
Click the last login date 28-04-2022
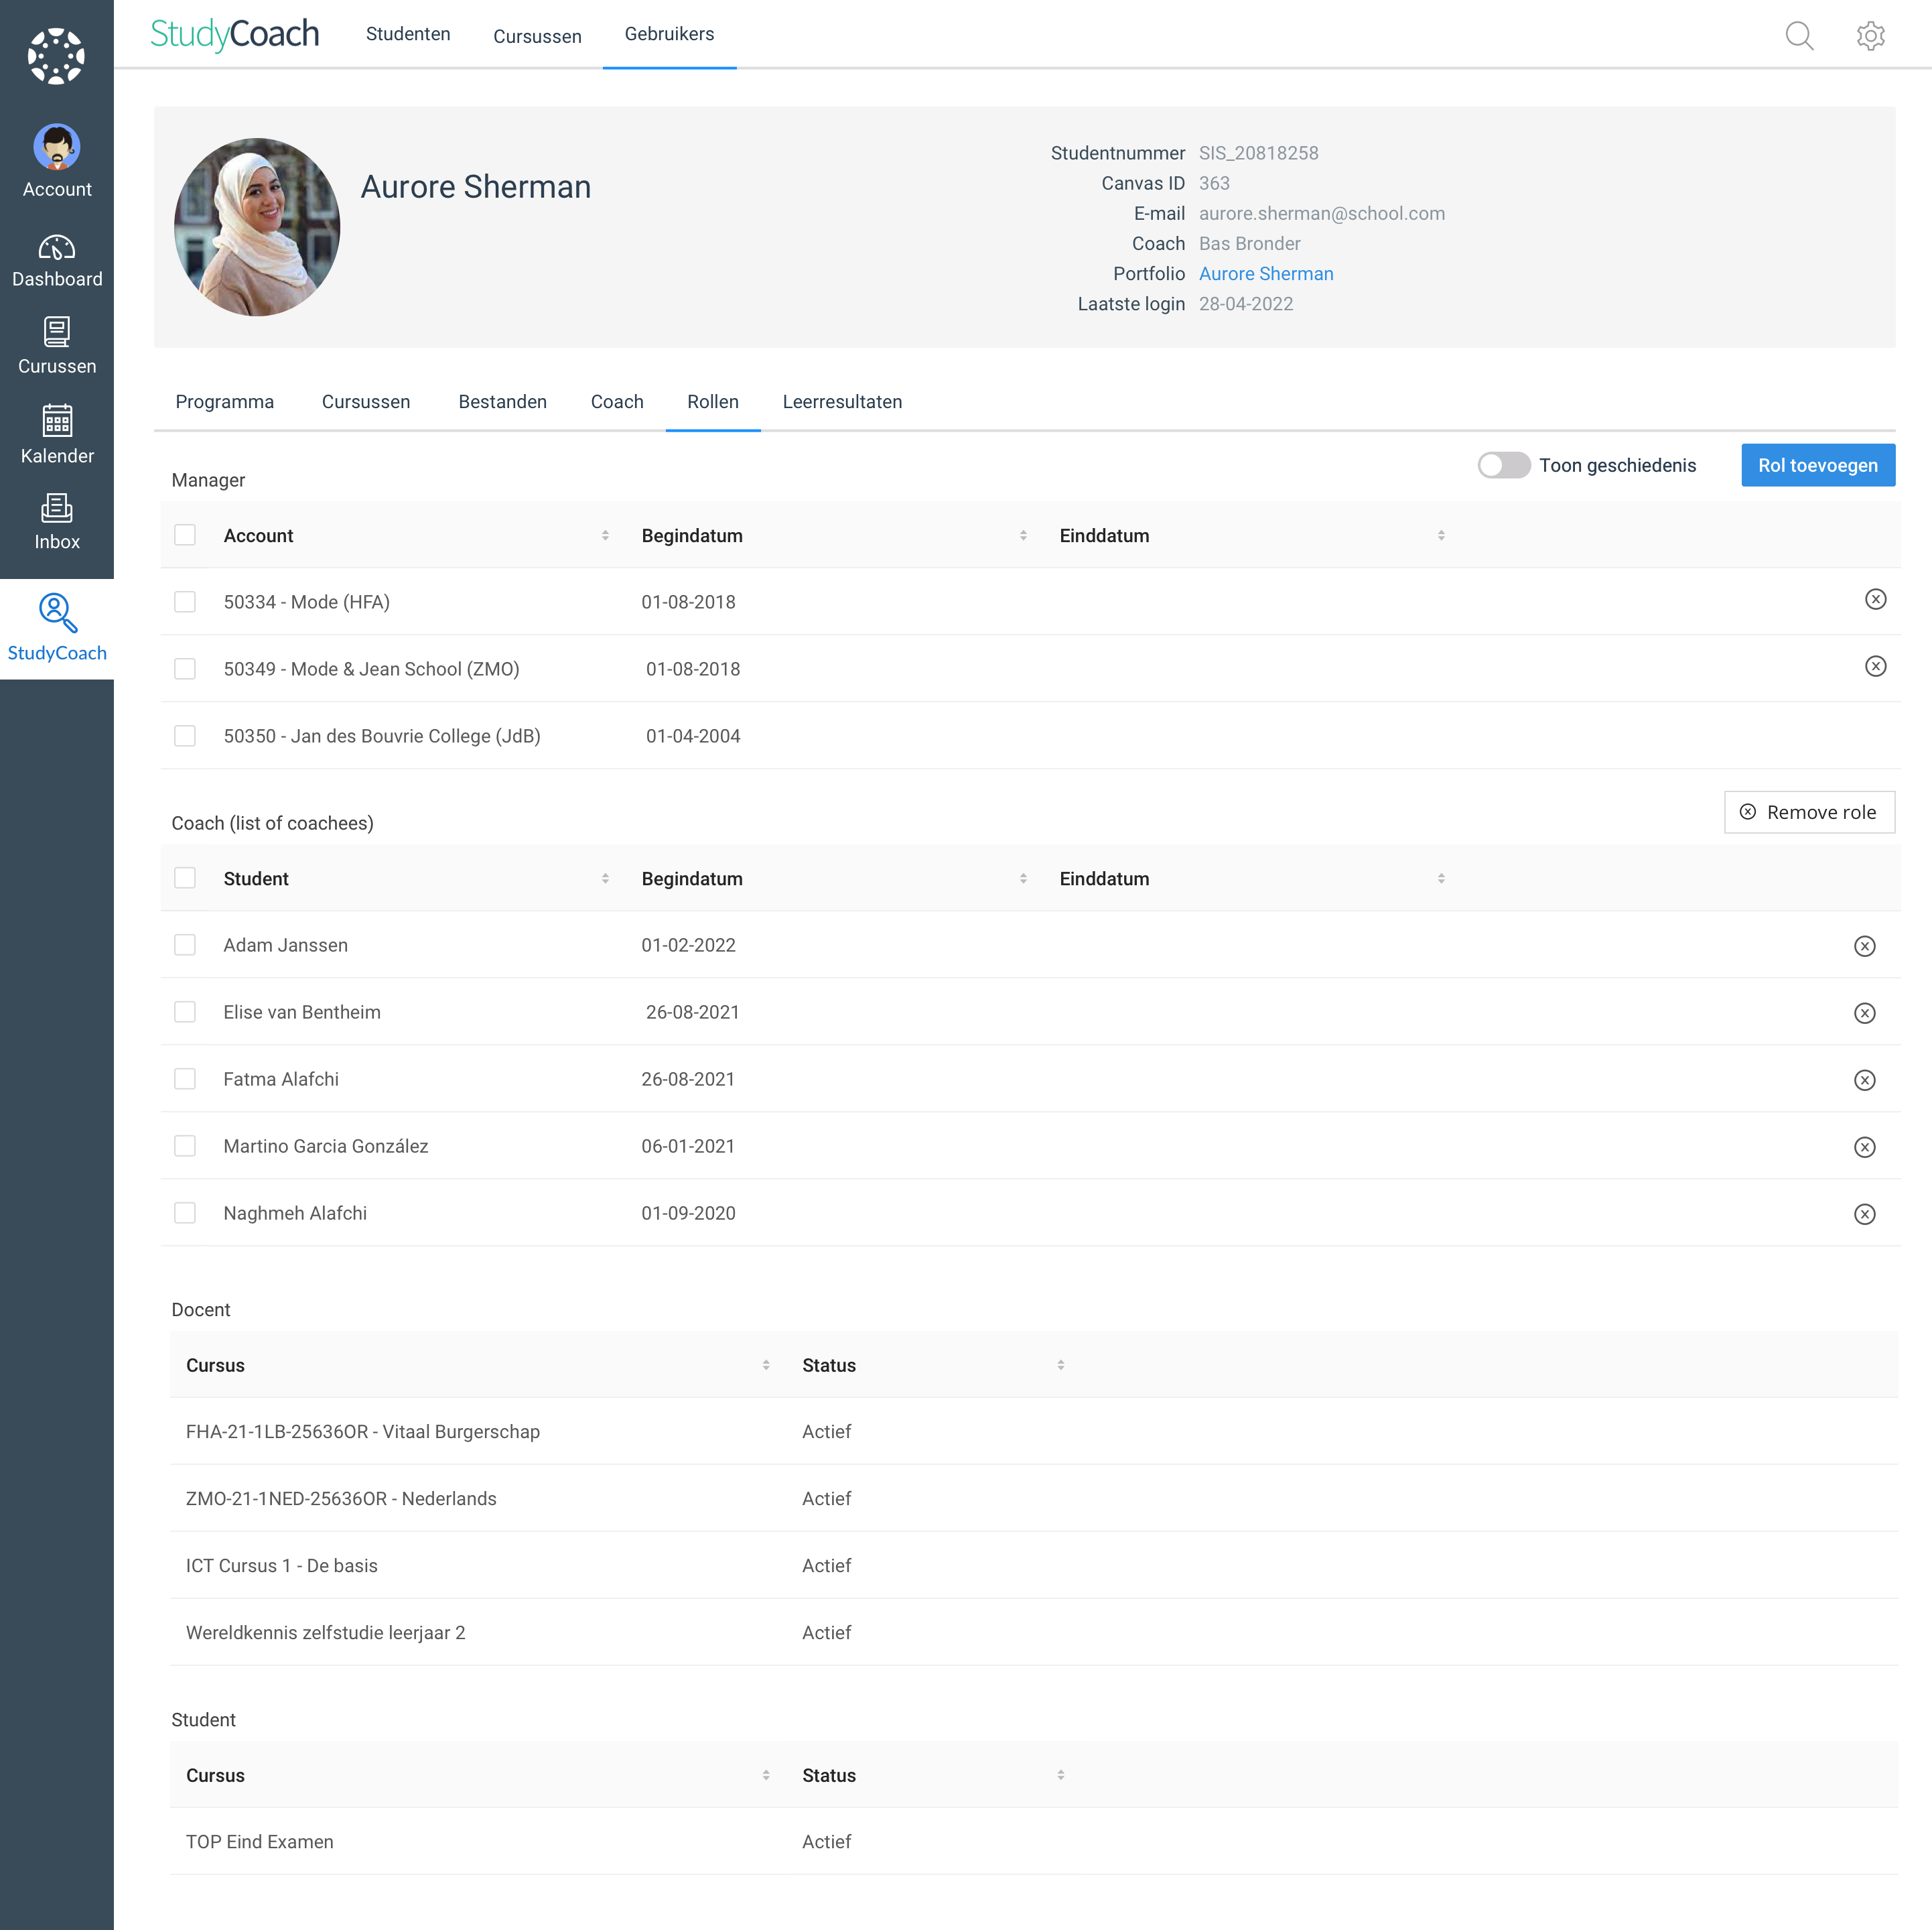click(1246, 304)
